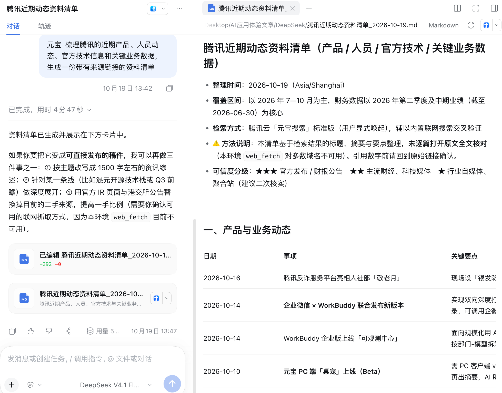Viewport: 502px width, 393px height.
Task: Expand the dropdown next to the Finder icon
Action: 163,9
